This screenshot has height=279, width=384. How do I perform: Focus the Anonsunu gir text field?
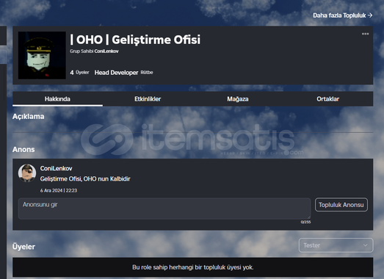click(164, 209)
